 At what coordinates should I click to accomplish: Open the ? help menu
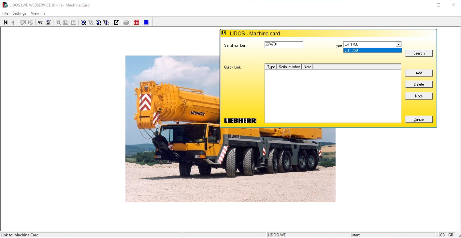pyautogui.click(x=44, y=13)
